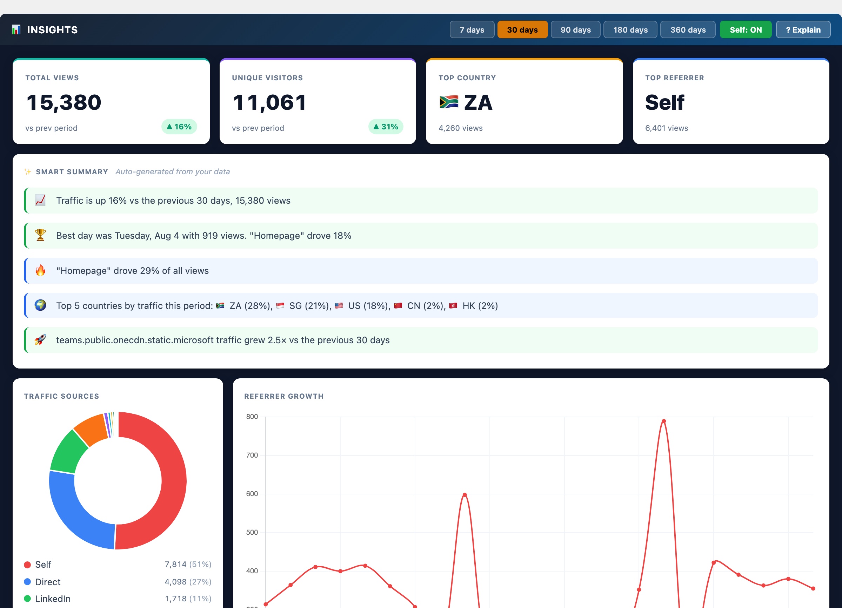Click the fire icon beside Homepage insight
The image size is (842, 608).
[40, 270]
